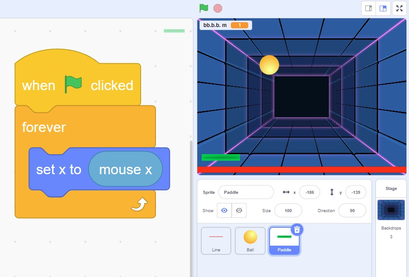
Task: Click the vertical y arrows icon
Action: click(332, 192)
